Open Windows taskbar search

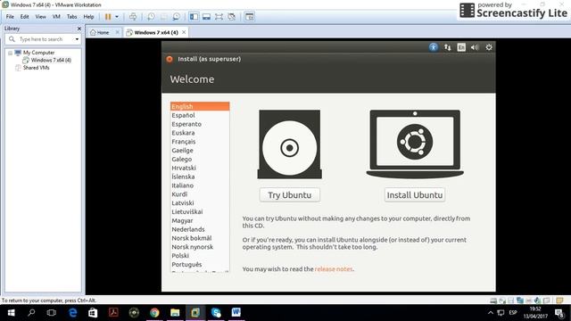[x=31, y=313]
